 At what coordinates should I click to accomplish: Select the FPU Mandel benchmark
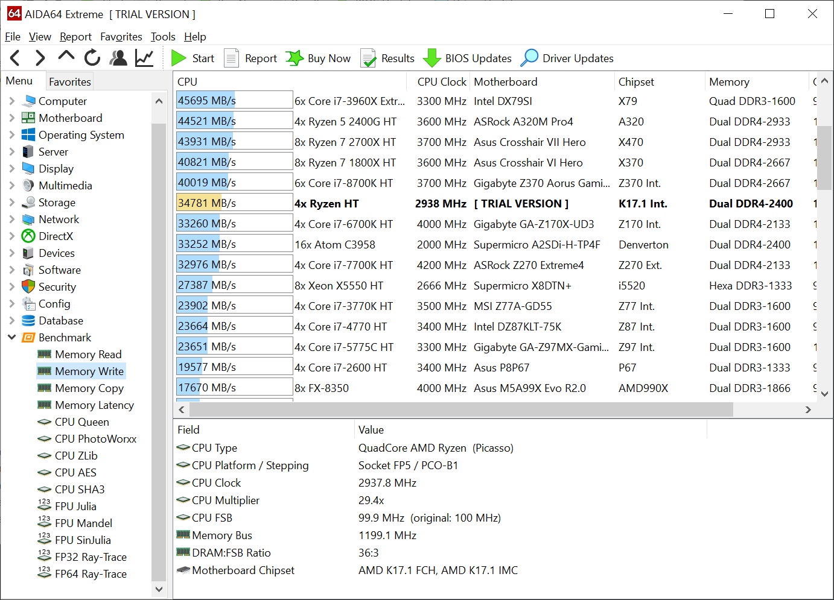pyautogui.click(x=83, y=523)
